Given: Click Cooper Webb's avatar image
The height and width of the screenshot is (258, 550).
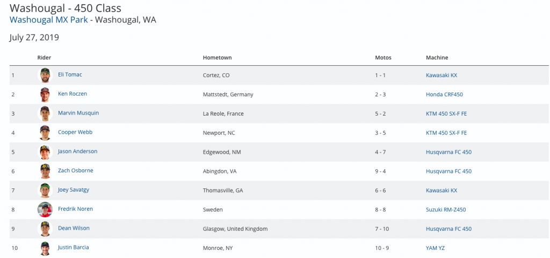Looking at the screenshot, I should (45, 133).
